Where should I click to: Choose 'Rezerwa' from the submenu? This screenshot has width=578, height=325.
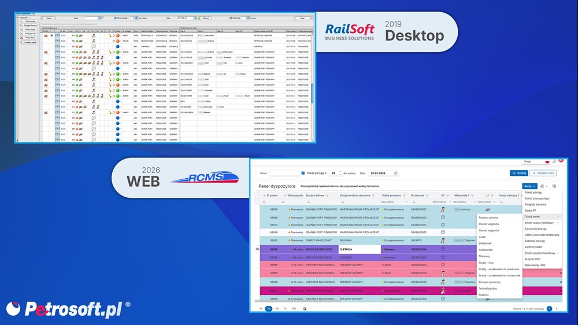(483, 295)
